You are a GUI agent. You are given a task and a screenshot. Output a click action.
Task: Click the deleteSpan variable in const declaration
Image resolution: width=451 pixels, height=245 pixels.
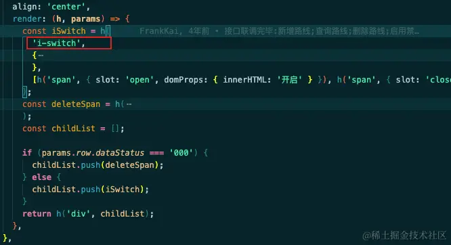pos(76,104)
